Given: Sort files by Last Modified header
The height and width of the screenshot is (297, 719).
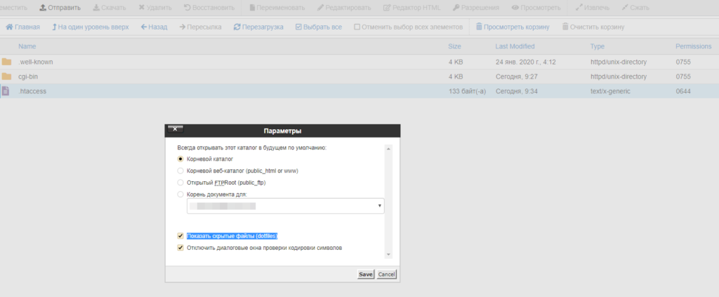Looking at the screenshot, I should click(x=515, y=46).
